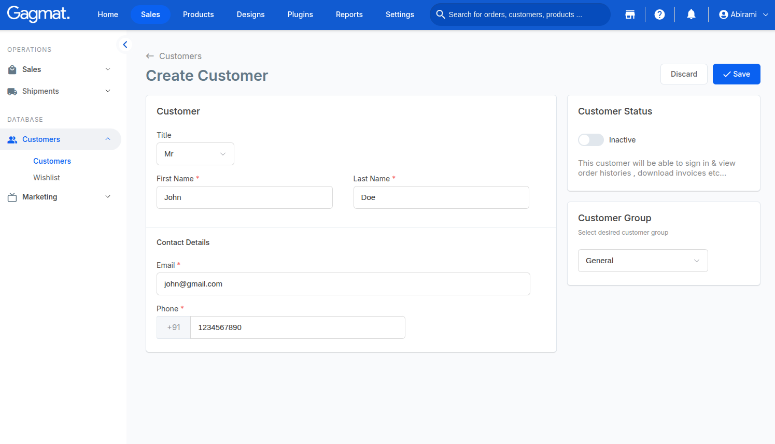Collapse the Customers sidebar section chevron
This screenshot has height=444, width=775.
[x=108, y=139]
